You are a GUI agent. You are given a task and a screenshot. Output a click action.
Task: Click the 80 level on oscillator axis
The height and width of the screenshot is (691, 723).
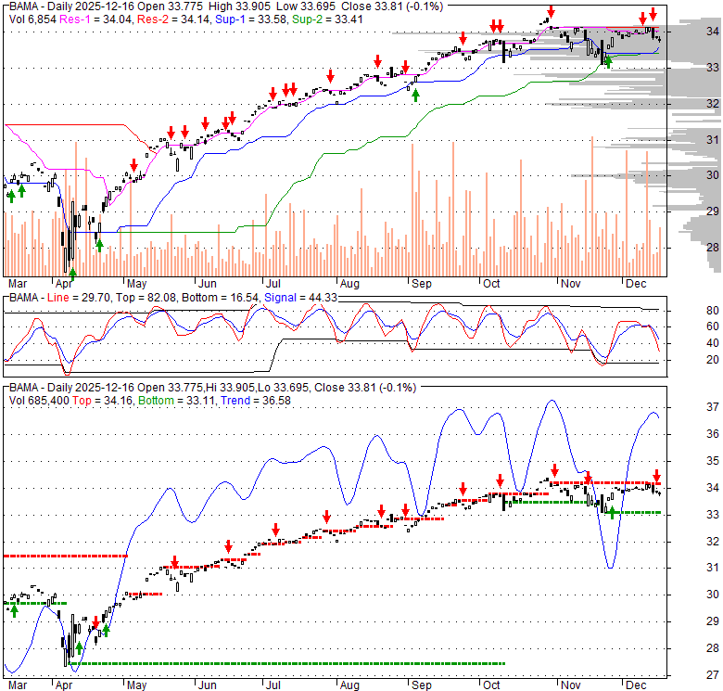[x=713, y=311]
